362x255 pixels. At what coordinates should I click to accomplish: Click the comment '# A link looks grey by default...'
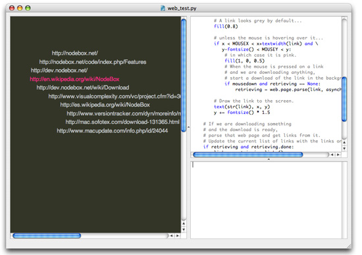click(x=257, y=21)
